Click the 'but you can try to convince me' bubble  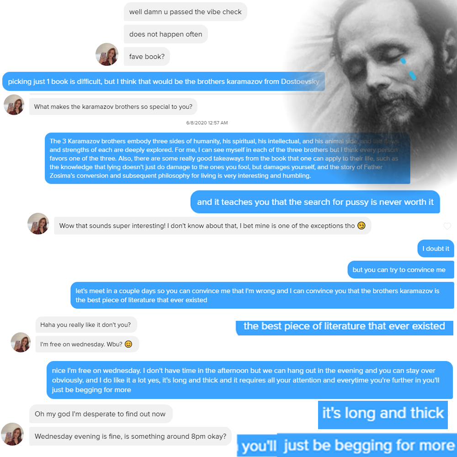pos(401,270)
